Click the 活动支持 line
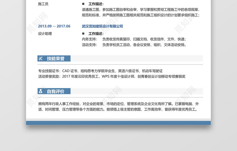The image size is (237, 151). (134, 45)
